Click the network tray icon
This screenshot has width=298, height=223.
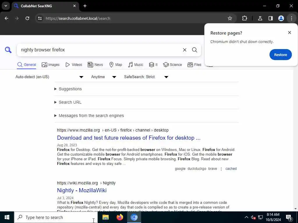point(260,217)
